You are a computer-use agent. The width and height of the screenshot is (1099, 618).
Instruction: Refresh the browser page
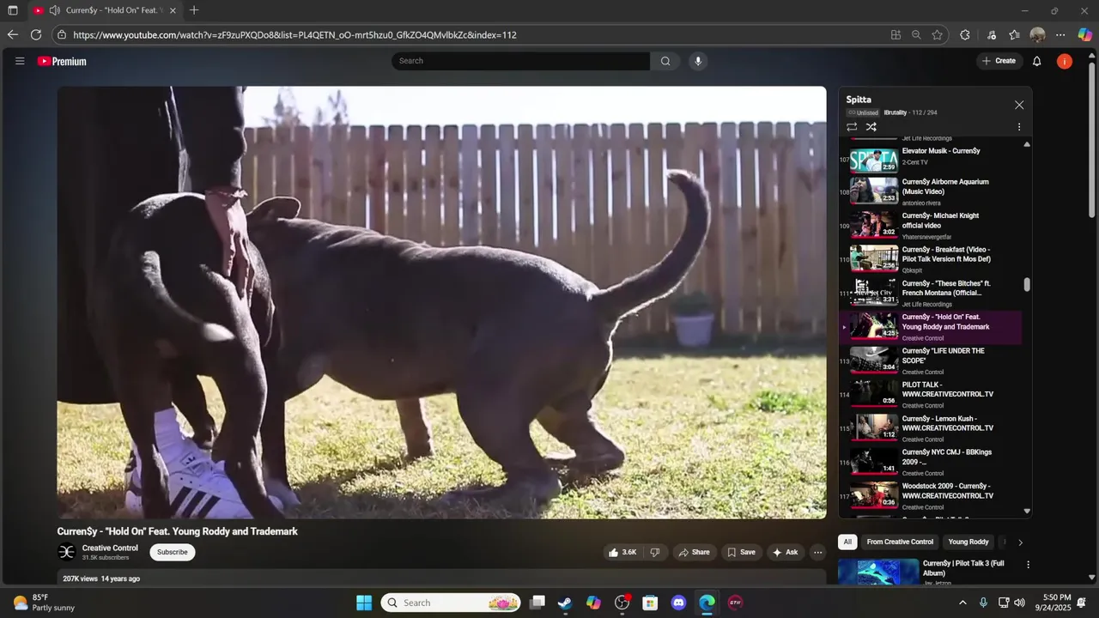36,35
